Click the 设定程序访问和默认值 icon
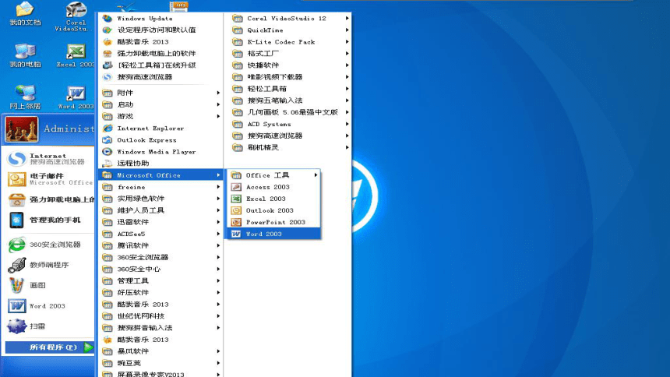The width and height of the screenshot is (670, 377). [108, 30]
